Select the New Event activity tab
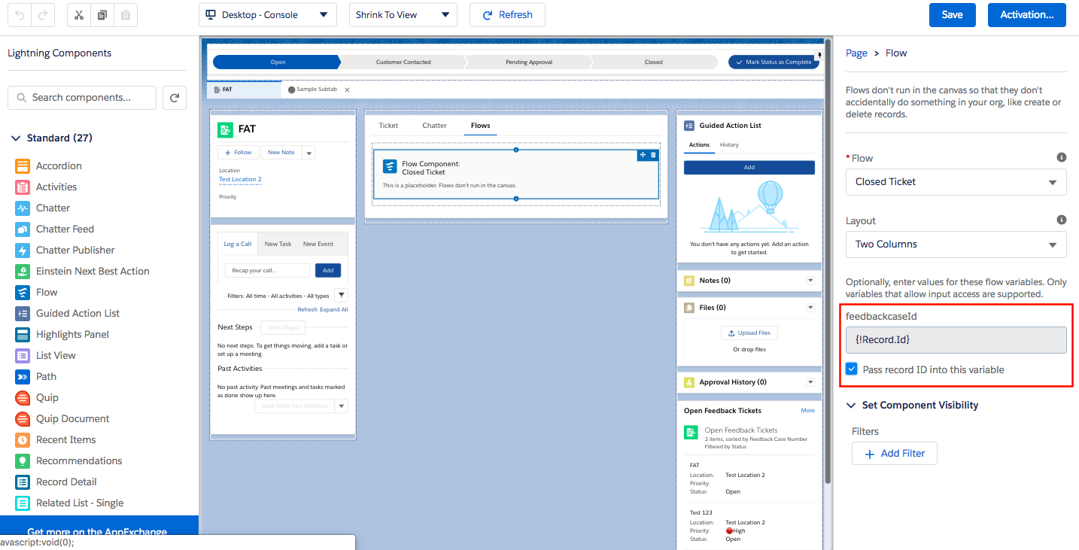Image resolution: width=1079 pixels, height=550 pixels. coord(318,244)
